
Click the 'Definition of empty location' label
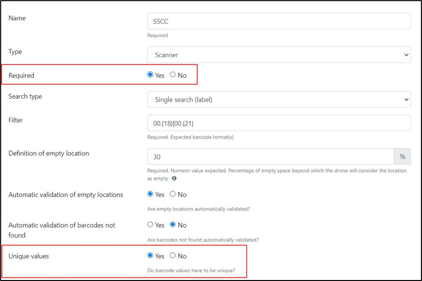[49, 153]
